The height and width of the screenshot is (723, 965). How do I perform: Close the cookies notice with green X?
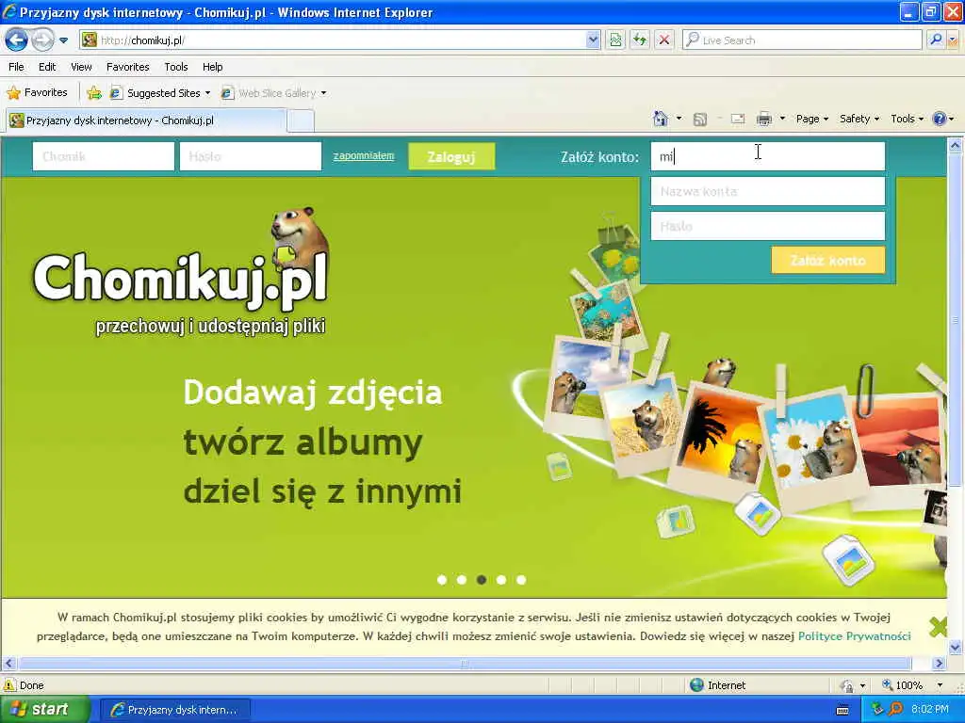(x=938, y=627)
